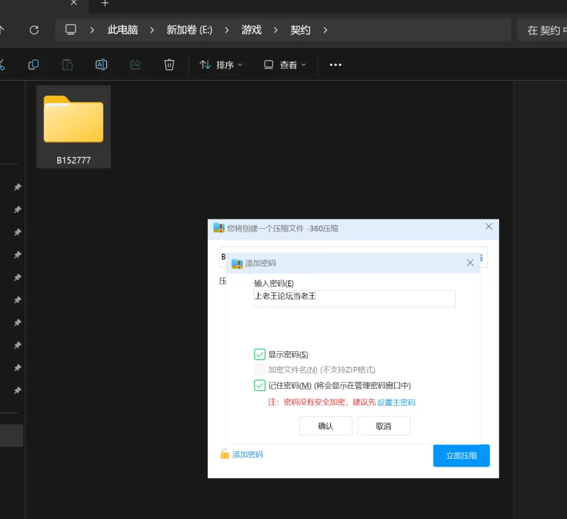The height and width of the screenshot is (519, 567).
Task: Start compression with 立即压缩 button
Action: tap(461, 455)
